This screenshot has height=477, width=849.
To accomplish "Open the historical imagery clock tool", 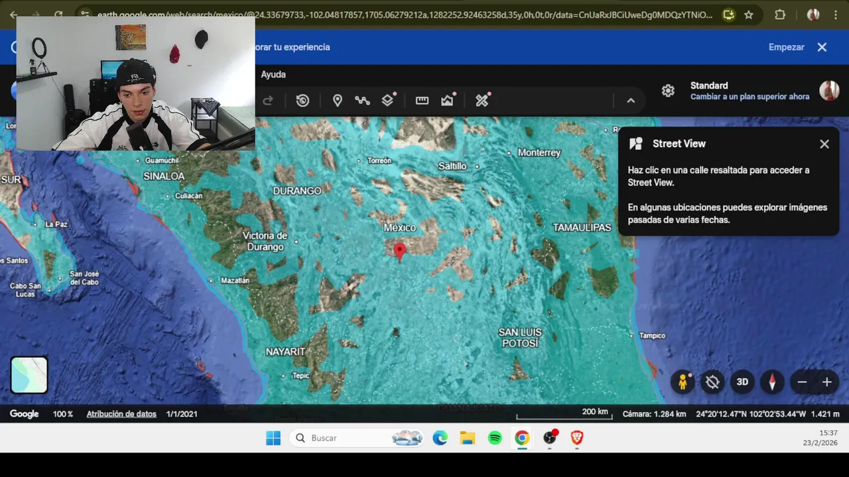I will click(x=302, y=101).
